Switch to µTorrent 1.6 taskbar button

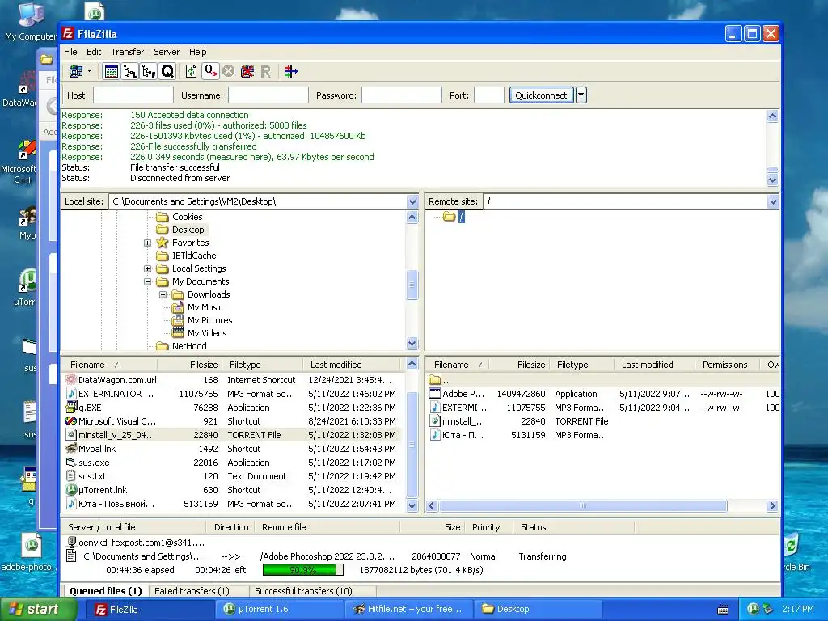pos(279,610)
